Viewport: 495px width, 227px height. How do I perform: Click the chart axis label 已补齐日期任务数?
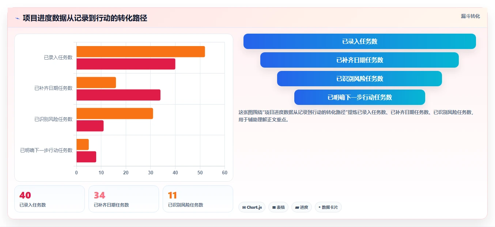[53, 88]
